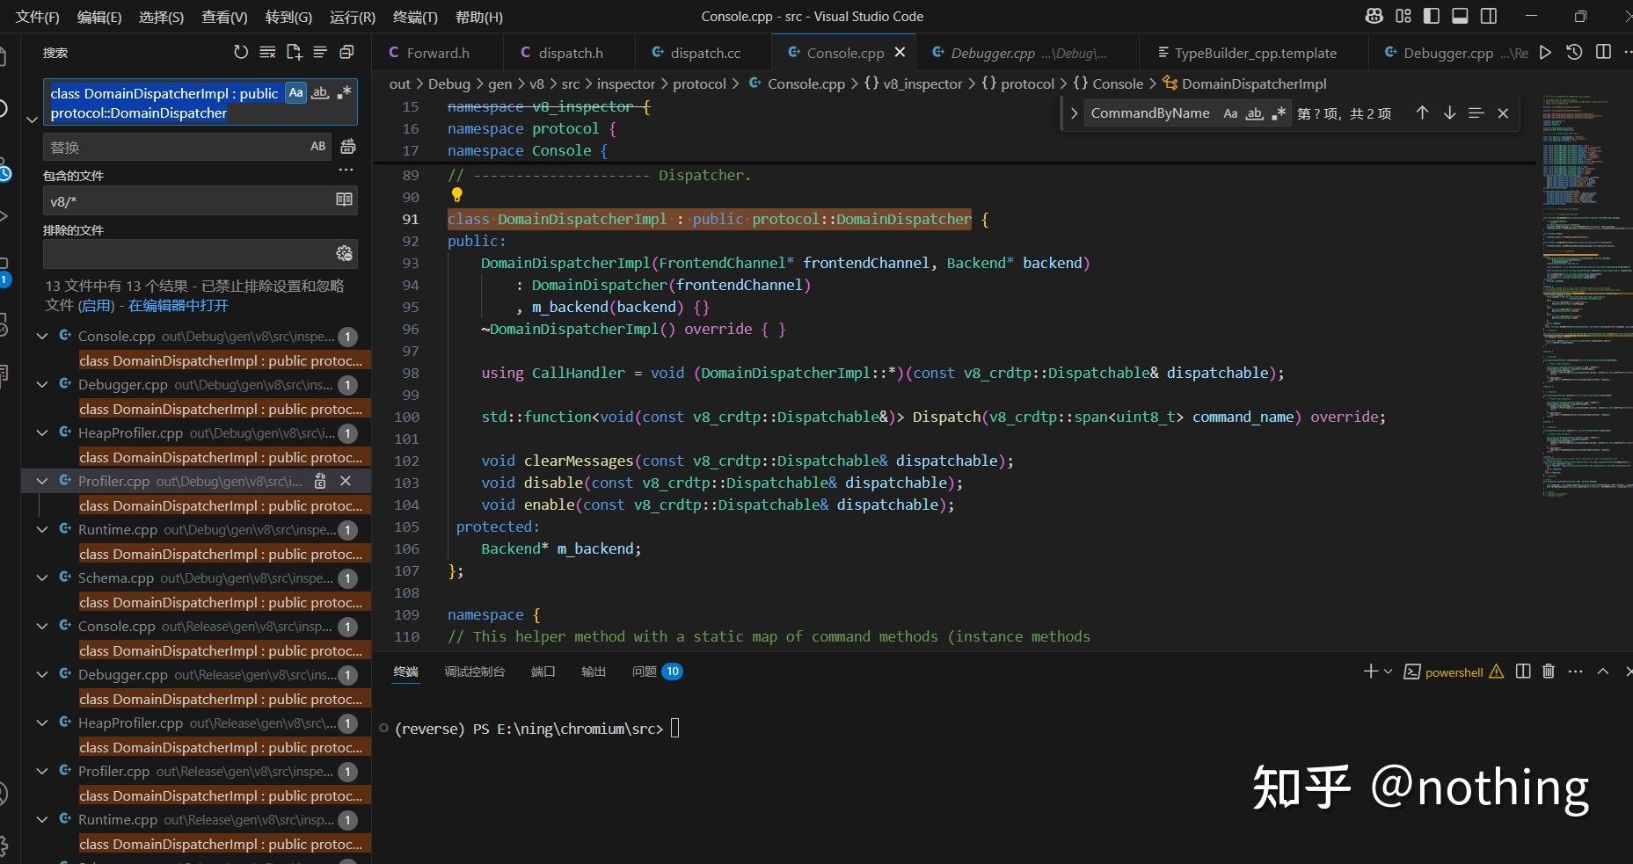Collapse the Profiler.cpp search result group

41,482
